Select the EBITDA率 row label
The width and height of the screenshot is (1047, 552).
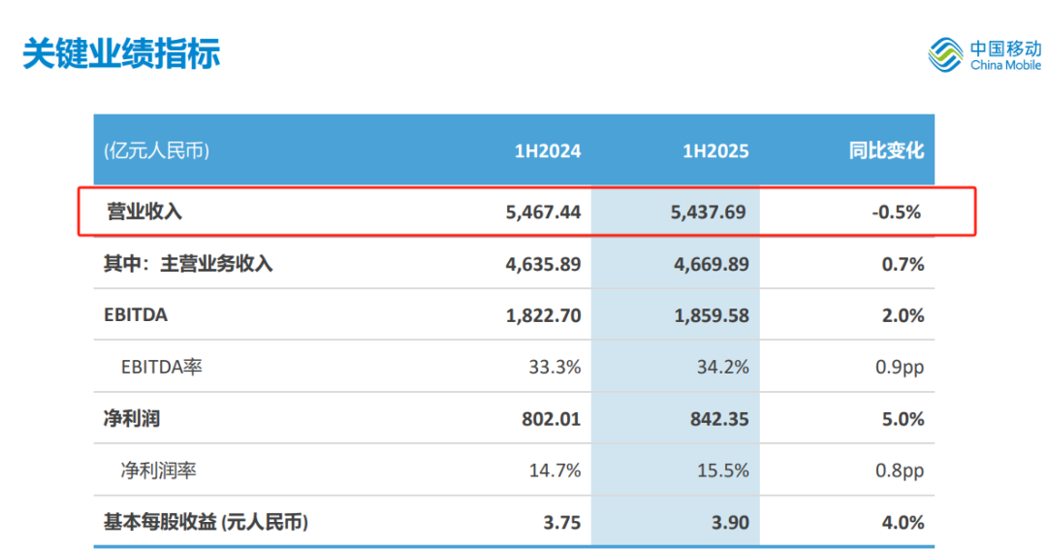162,367
